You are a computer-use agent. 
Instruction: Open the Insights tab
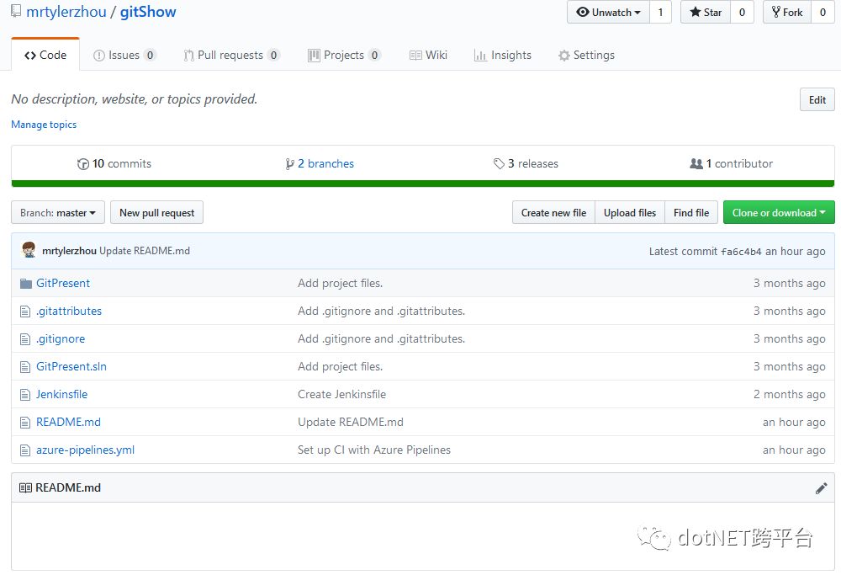click(x=503, y=55)
